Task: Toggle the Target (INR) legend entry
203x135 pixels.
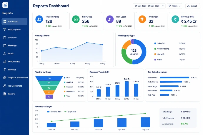Action: pyautogui.click(x=70, y=112)
